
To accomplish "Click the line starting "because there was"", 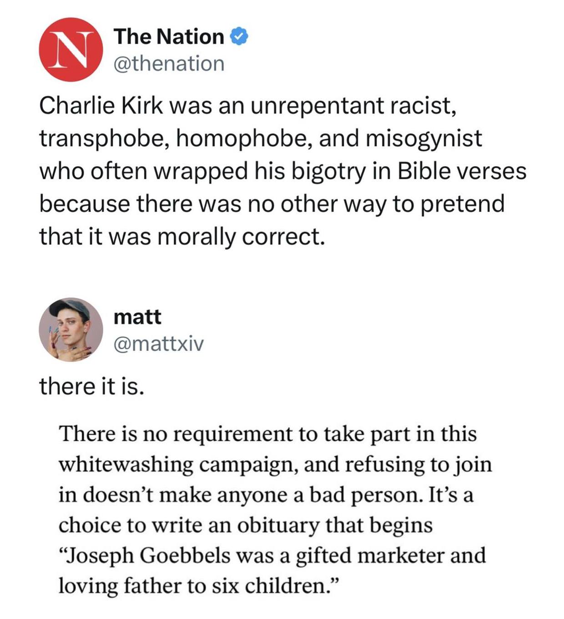I will coord(272,204).
